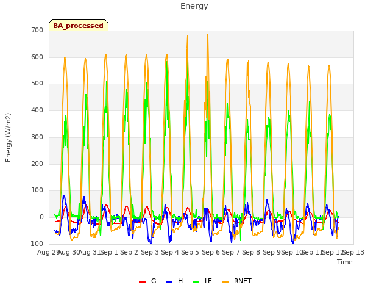Screen dimensions: 390x293
Task: Click the Sep 7 x-axis date label
Action: click(x=231, y=252)
